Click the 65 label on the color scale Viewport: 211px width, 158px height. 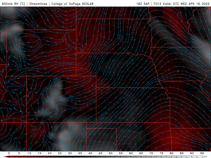pos(141,153)
